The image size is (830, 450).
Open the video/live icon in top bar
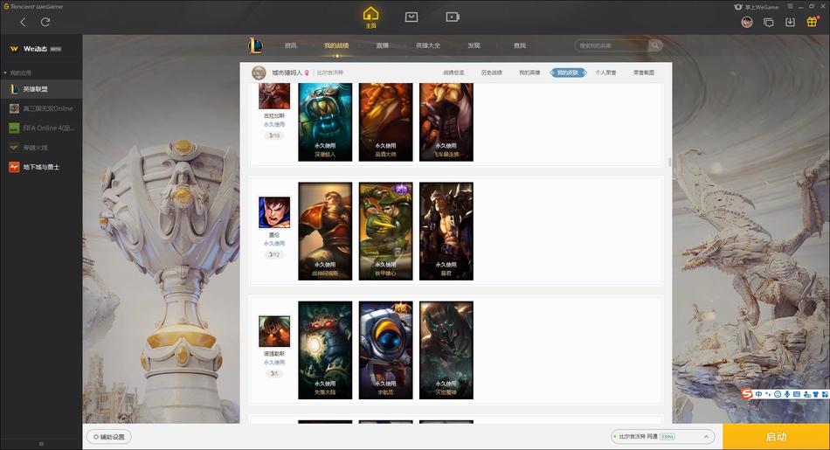pyautogui.click(x=453, y=17)
